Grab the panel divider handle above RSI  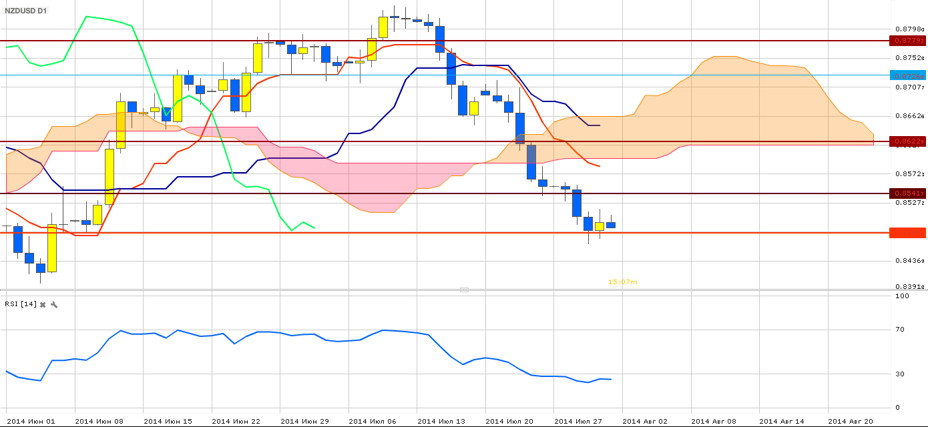pyautogui.click(x=464, y=290)
